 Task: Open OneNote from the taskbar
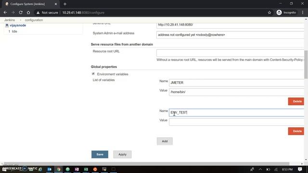click(77, 169)
